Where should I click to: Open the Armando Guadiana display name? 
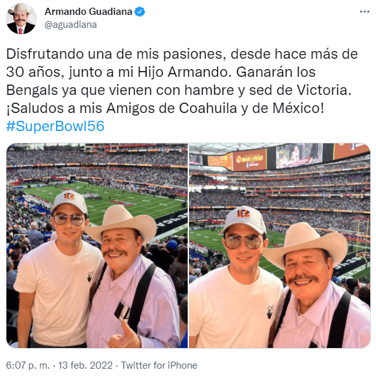click(88, 12)
